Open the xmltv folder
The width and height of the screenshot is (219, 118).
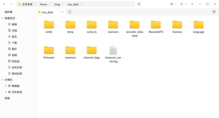(49, 27)
